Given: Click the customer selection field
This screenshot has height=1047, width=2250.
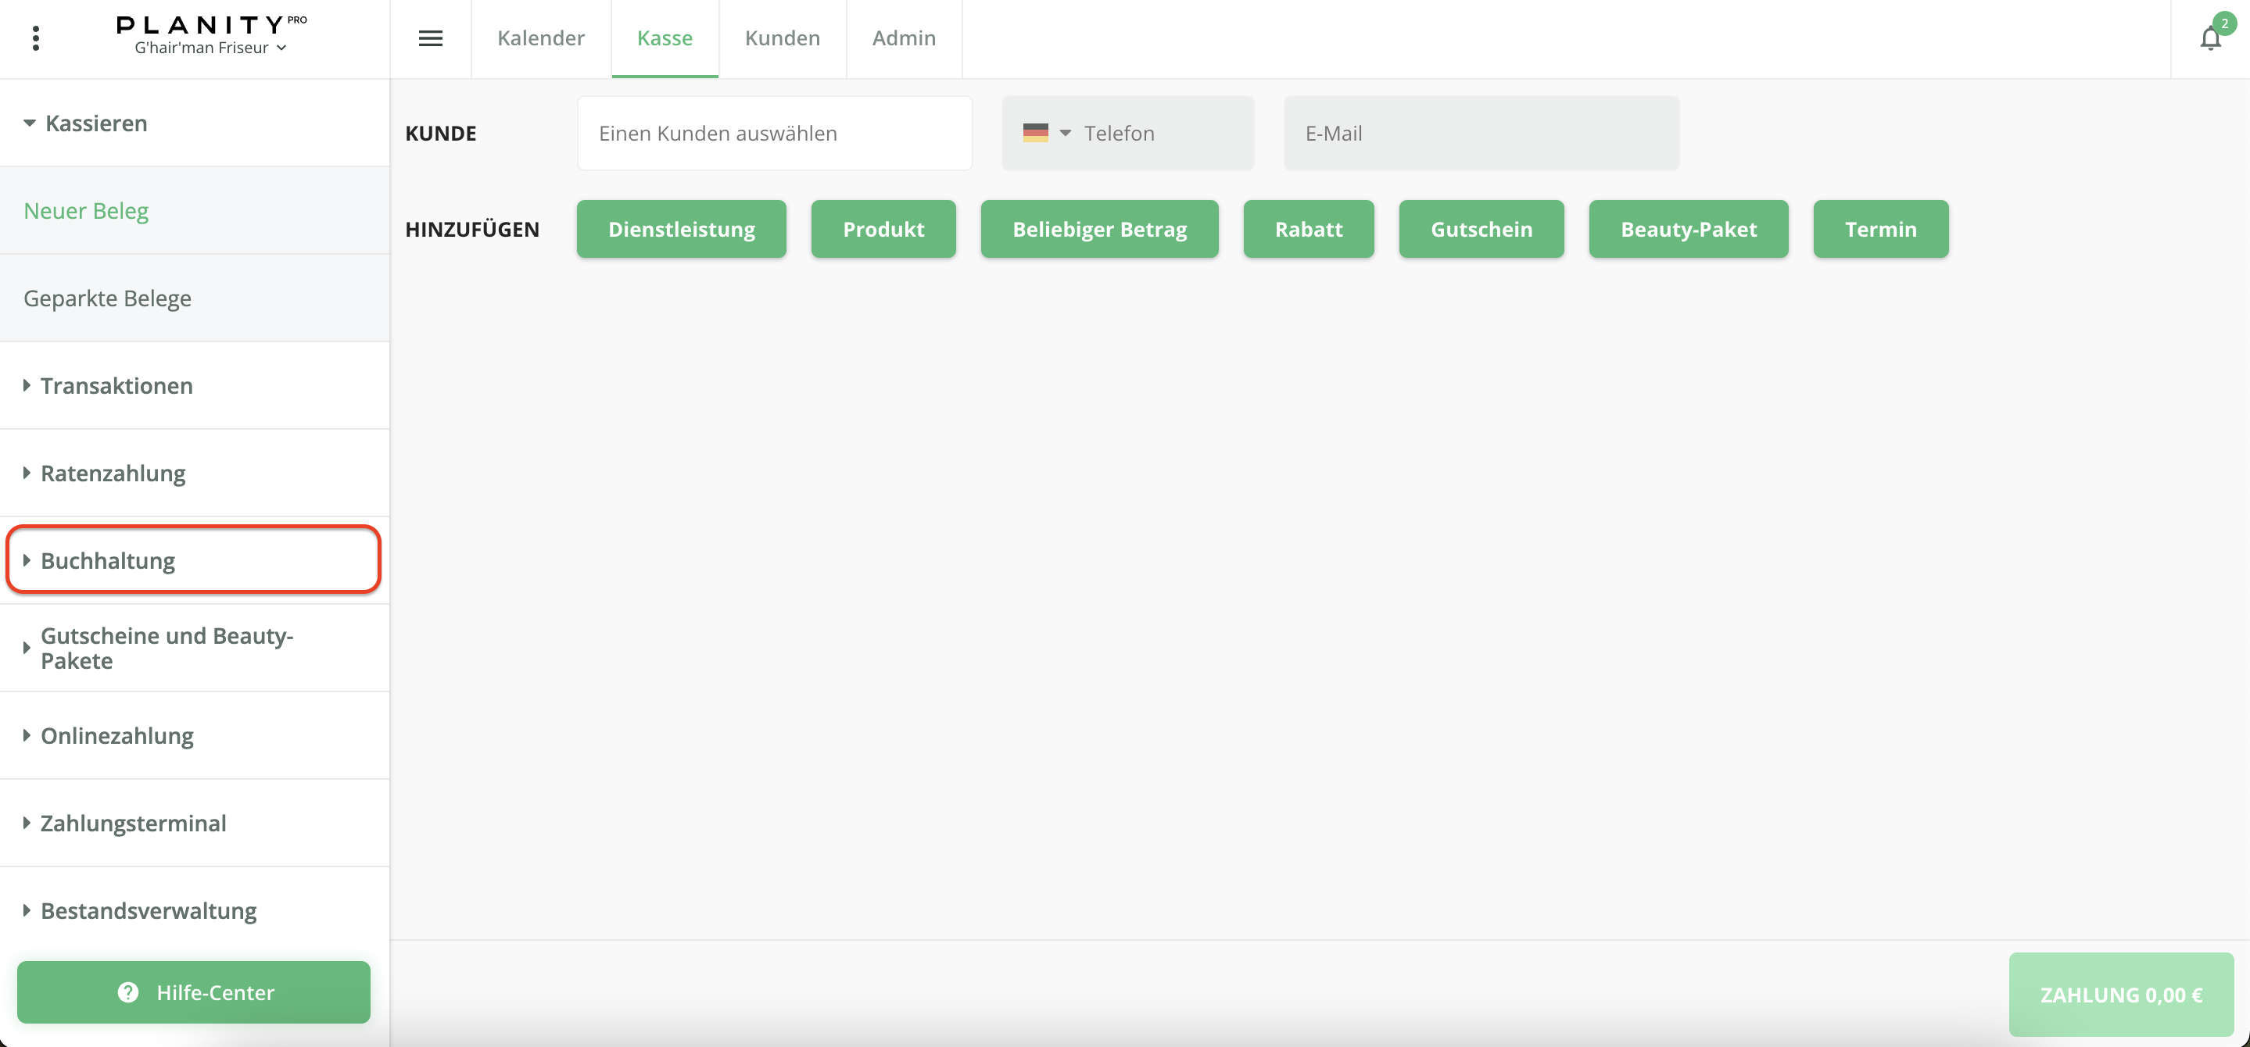Looking at the screenshot, I should pyautogui.click(x=774, y=133).
